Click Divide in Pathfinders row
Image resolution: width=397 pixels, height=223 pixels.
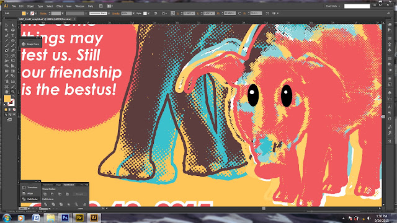(45, 204)
